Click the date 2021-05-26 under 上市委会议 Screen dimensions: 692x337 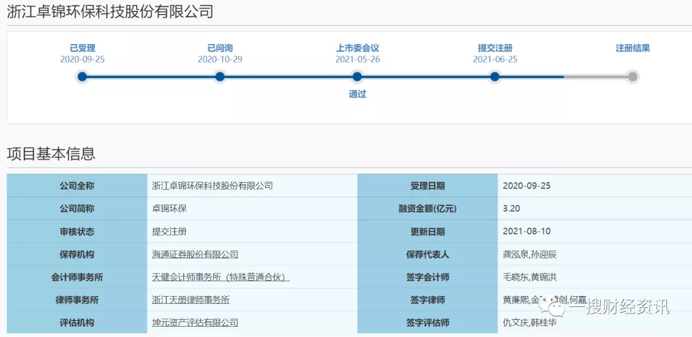pyautogui.click(x=358, y=59)
